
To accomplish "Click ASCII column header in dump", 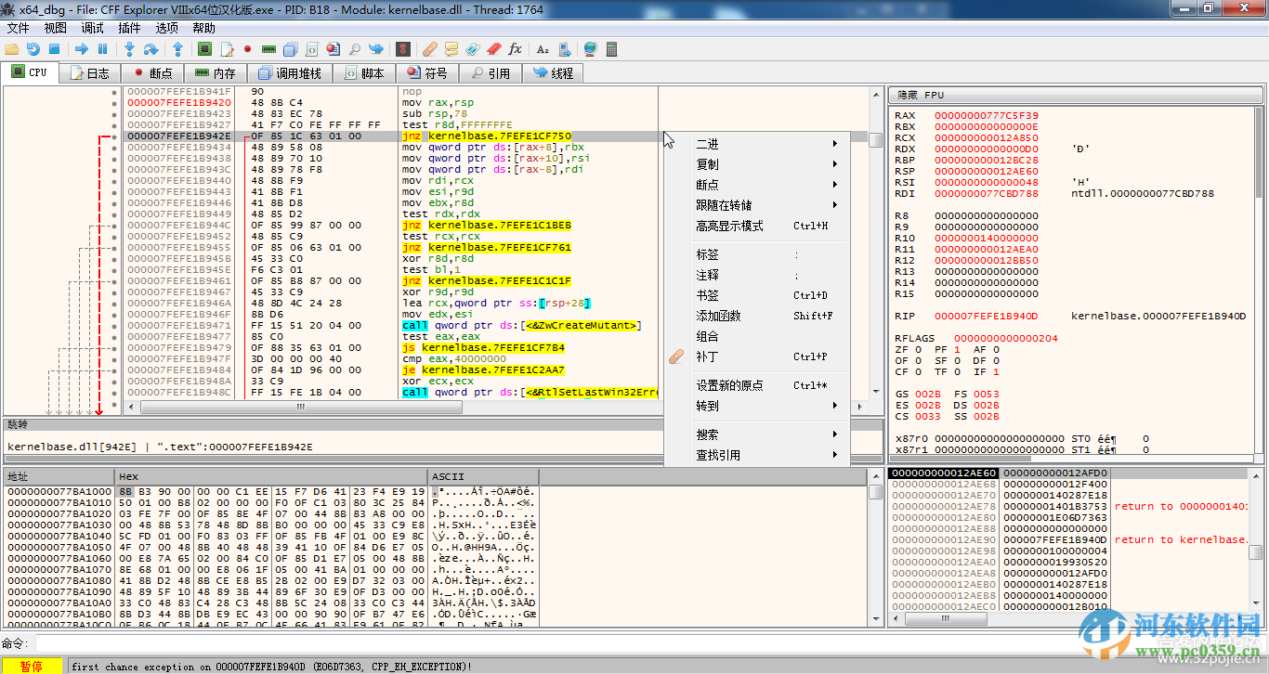I will 483,476.
